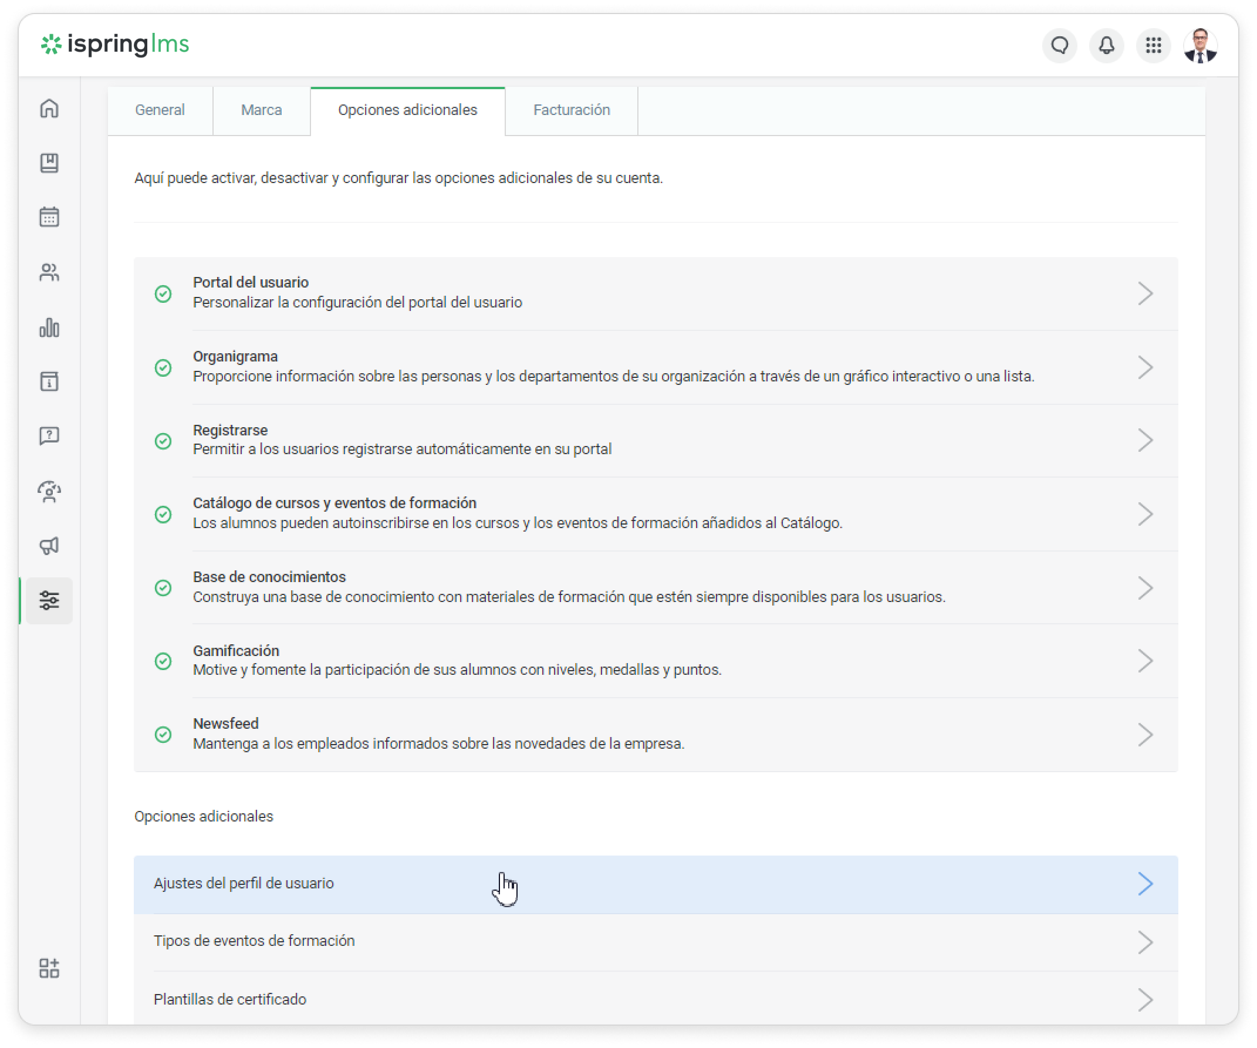
Task: Expand the Tipos de eventos de formación chevron
Action: pyautogui.click(x=1144, y=942)
